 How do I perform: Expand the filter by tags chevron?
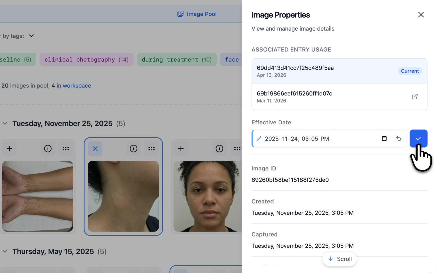tap(31, 36)
